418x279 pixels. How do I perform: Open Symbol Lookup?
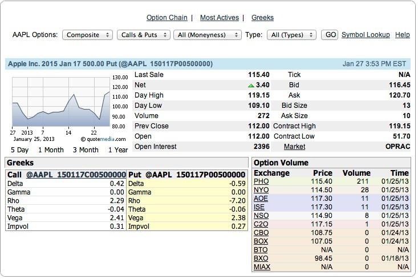click(366, 35)
